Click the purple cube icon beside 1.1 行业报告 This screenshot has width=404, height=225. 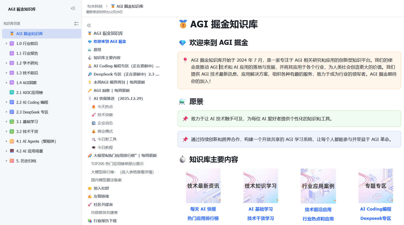pos(12,53)
